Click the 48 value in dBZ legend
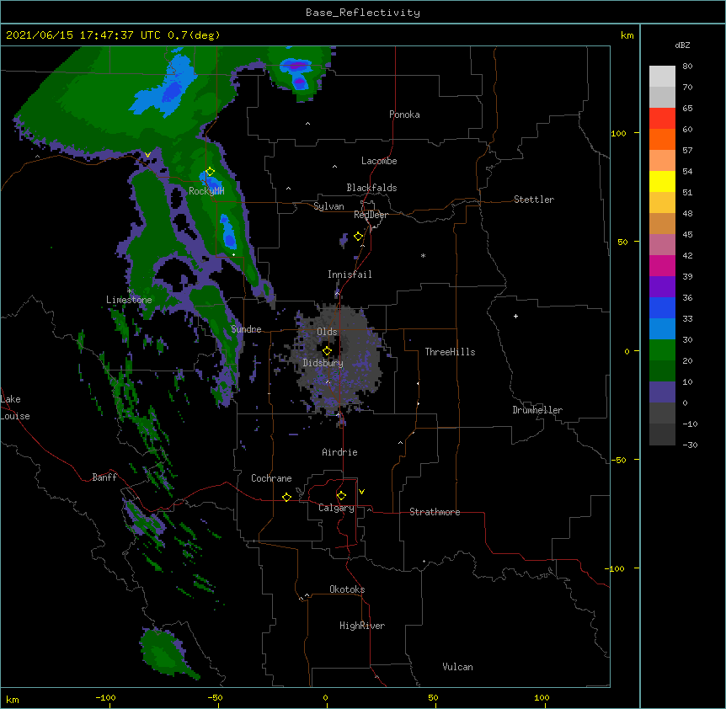Image resolution: width=726 pixels, height=709 pixels. pos(687,213)
